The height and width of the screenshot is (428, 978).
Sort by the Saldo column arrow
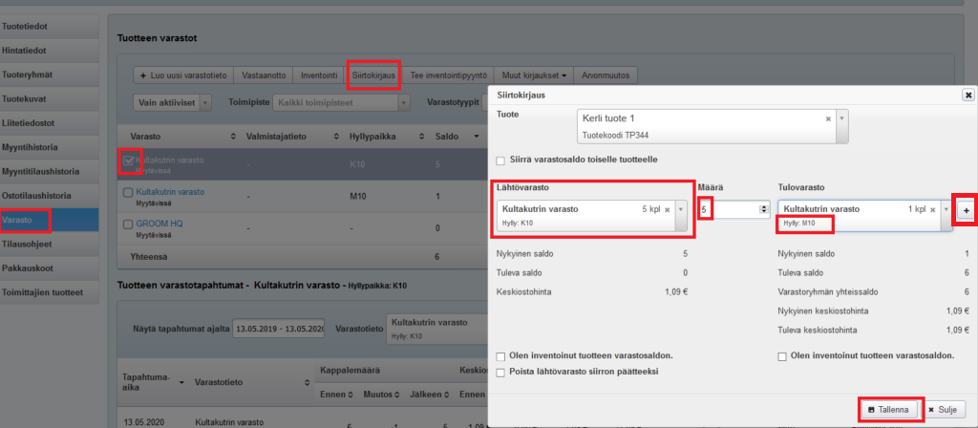click(477, 137)
